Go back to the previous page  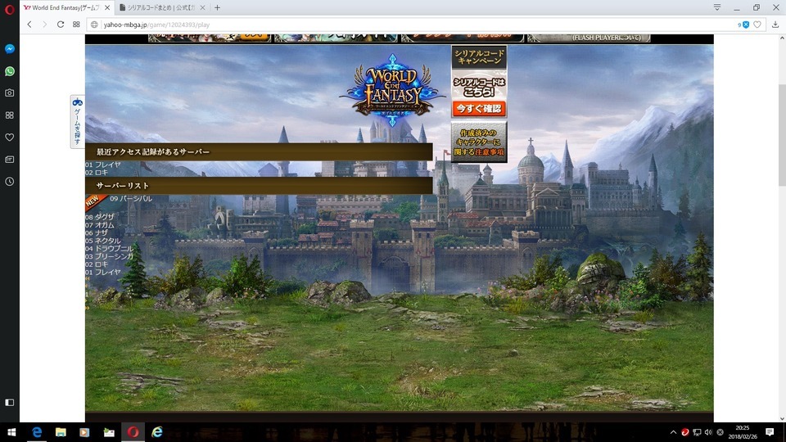click(x=29, y=25)
